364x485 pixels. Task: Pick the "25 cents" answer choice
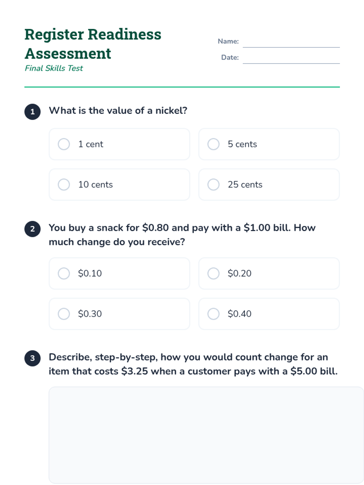point(214,185)
